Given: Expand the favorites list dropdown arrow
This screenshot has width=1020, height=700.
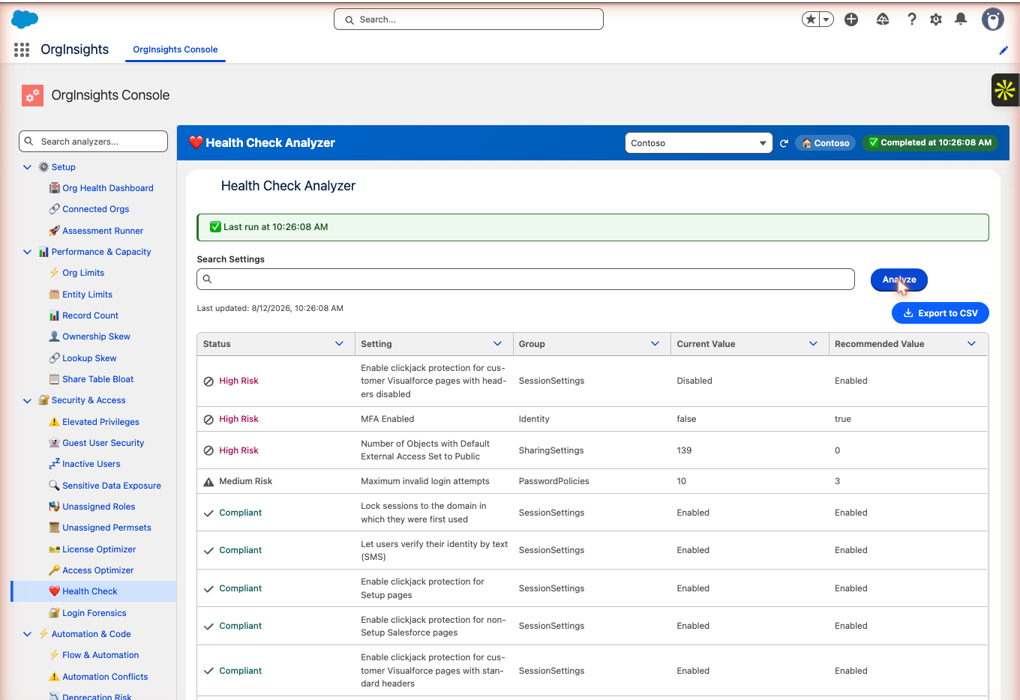Looking at the screenshot, I should pyautogui.click(x=826, y=19).
